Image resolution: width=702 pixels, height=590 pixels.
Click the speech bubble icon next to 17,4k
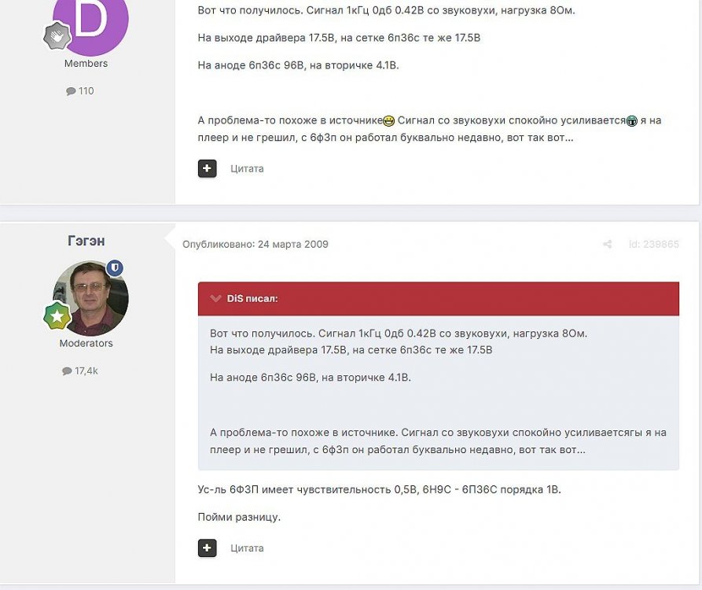[67, 371]
